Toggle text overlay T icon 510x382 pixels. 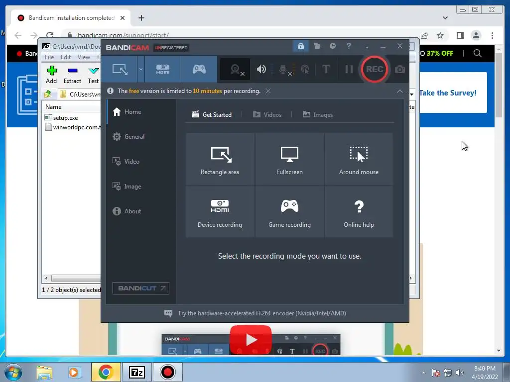pos(326,69)
